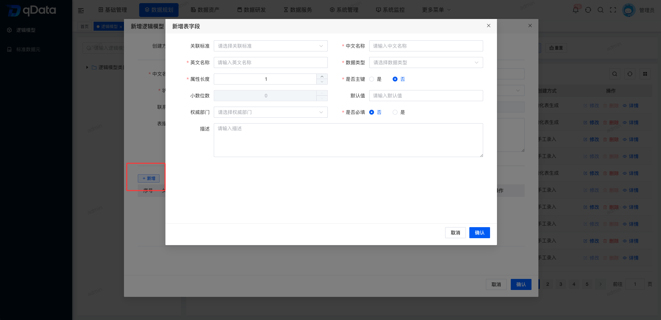Click the search icon in header

tap(601, 10)
